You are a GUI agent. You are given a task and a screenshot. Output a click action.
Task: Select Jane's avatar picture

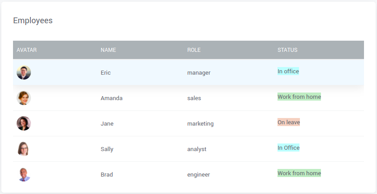click(24, 123)
